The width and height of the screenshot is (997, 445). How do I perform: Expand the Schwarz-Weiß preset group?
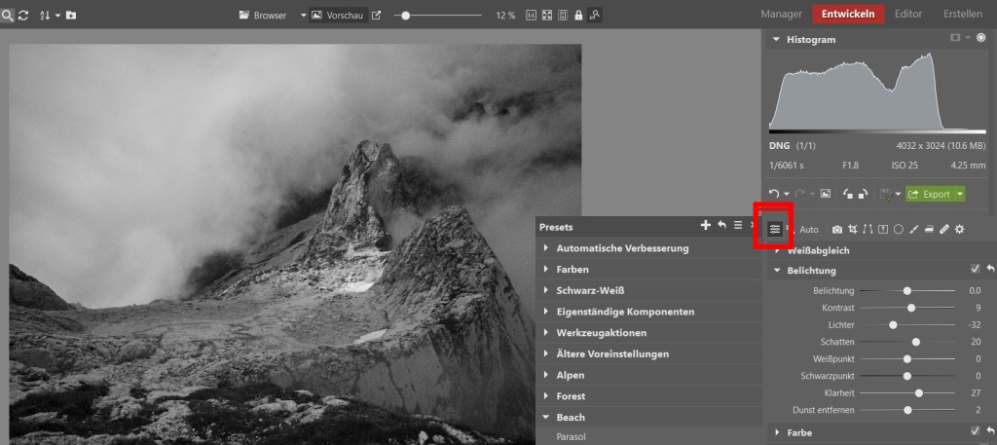pos(590,290)
